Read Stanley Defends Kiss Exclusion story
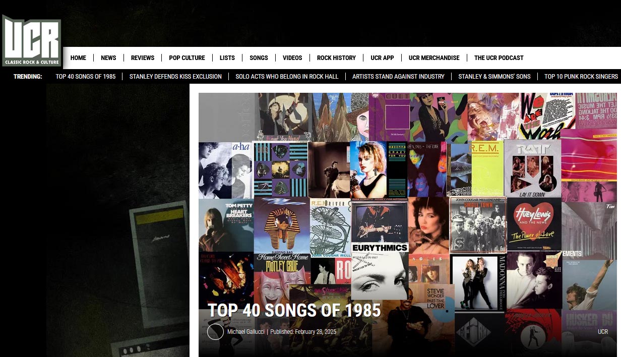This screenshot has height=357, width=621. 175,77
